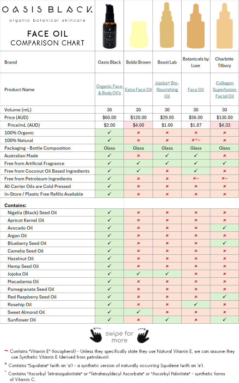Click Oasis Black's 100% Organic checkmark
Viewport: 239px width, 383px height.
[x=109, y=132]
